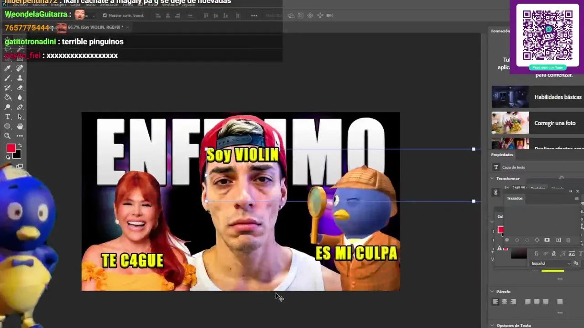Select the Zoom tool
The image size is (584, 328).
pos(7,136)
